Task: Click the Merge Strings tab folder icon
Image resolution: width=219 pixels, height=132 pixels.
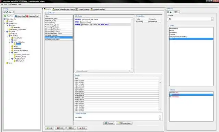Action: point(53,9)
